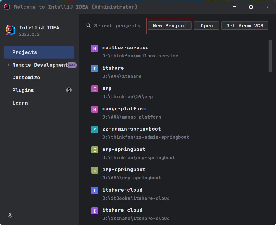Click the E icon for erp project
This screenshot has height=225, width=276.
point(94,89)
